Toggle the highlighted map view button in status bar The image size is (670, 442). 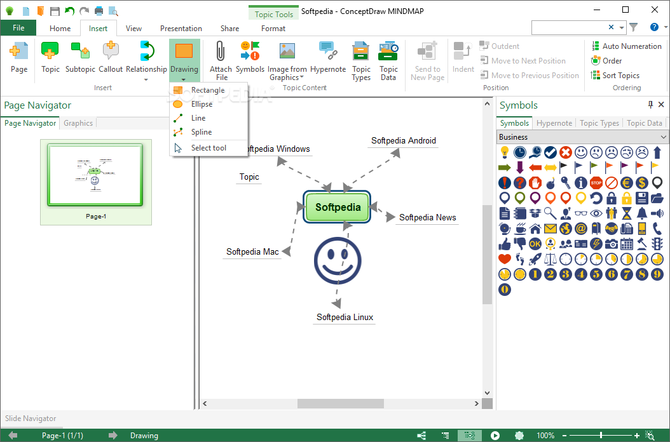pyautogui.click(x=470, y=436)
